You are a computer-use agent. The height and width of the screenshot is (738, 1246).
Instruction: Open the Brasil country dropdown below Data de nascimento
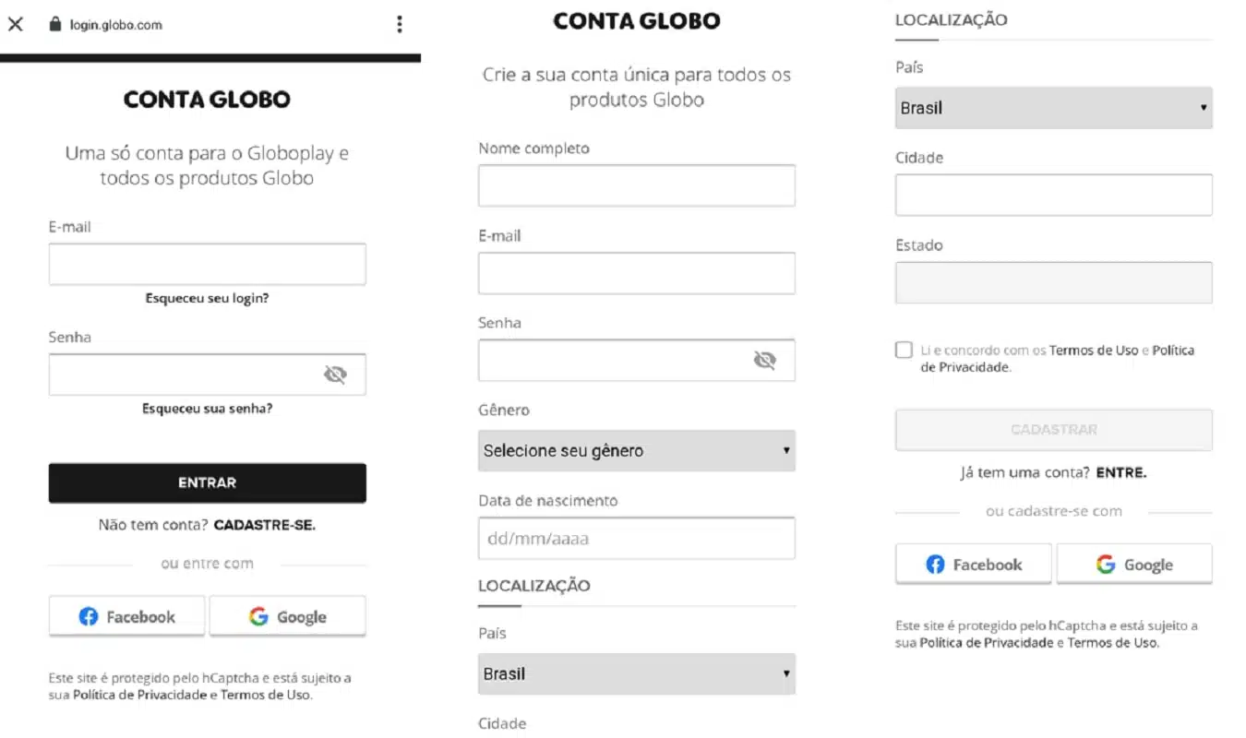636,674
